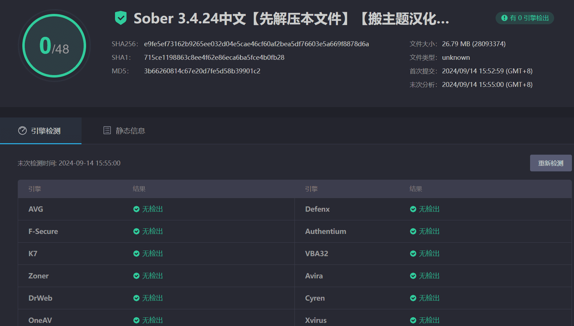Click the exclamation icon in the detection badge
The height and width of the screenshot is (326, 574).
(x=504, y=18)
